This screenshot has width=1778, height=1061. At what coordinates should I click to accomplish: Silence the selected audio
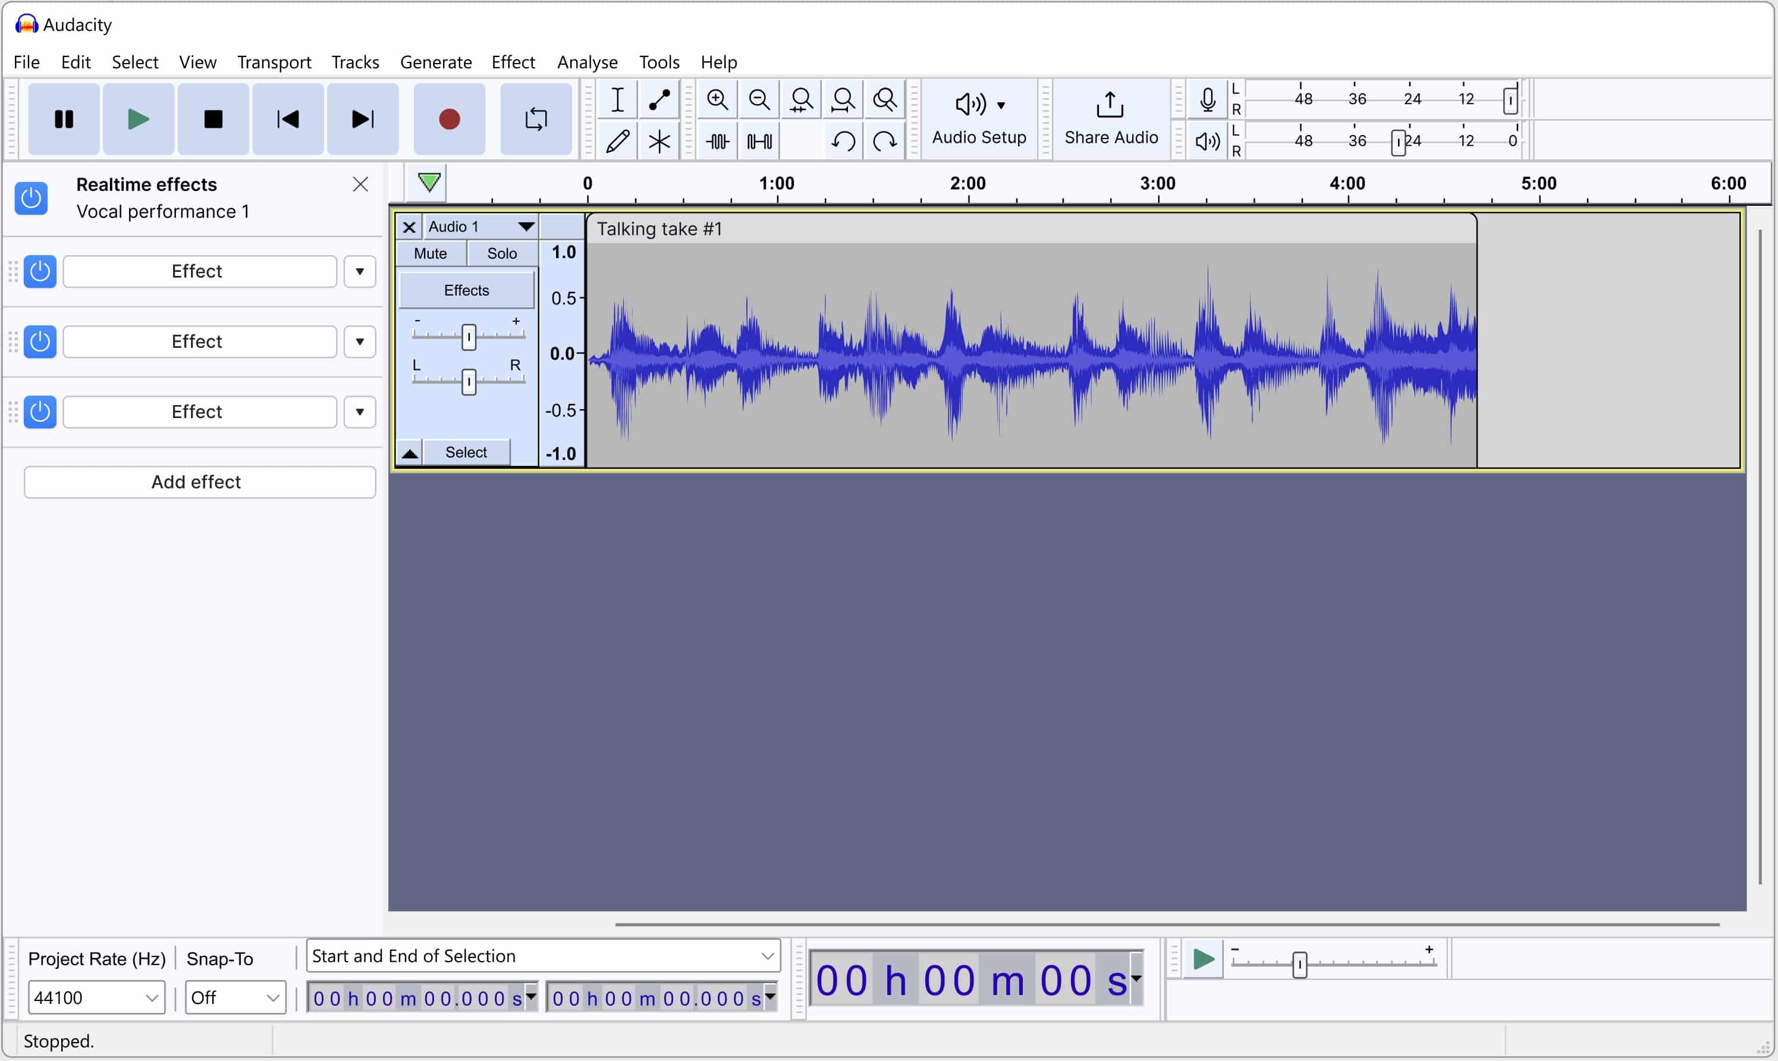[x=758, y=141]
